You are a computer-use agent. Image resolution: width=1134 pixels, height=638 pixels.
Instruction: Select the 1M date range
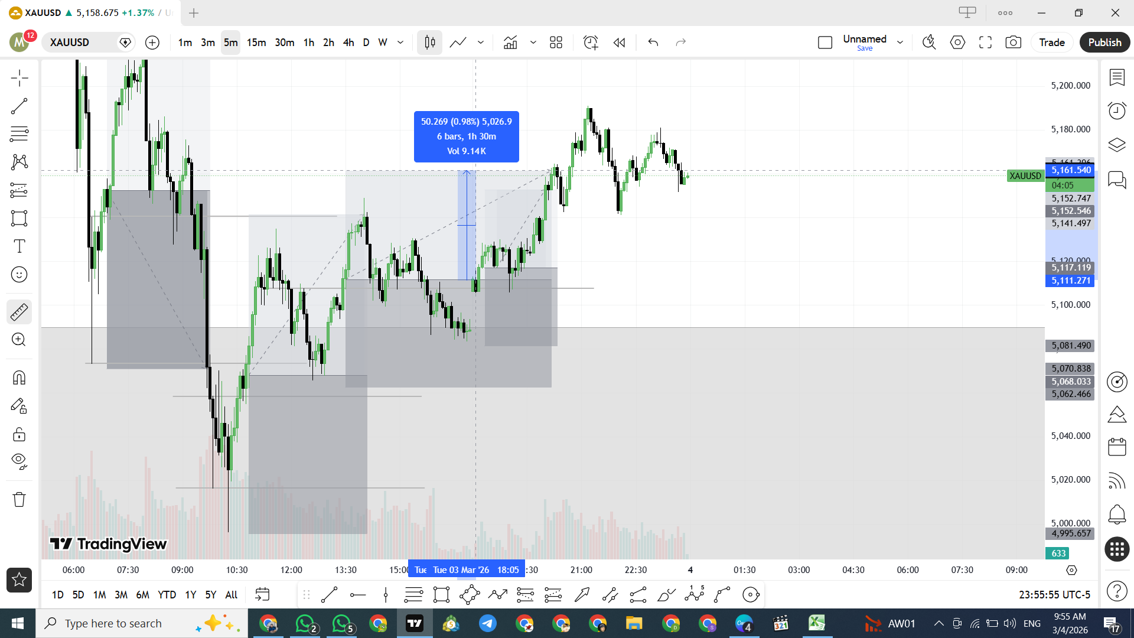click(99, 595)
